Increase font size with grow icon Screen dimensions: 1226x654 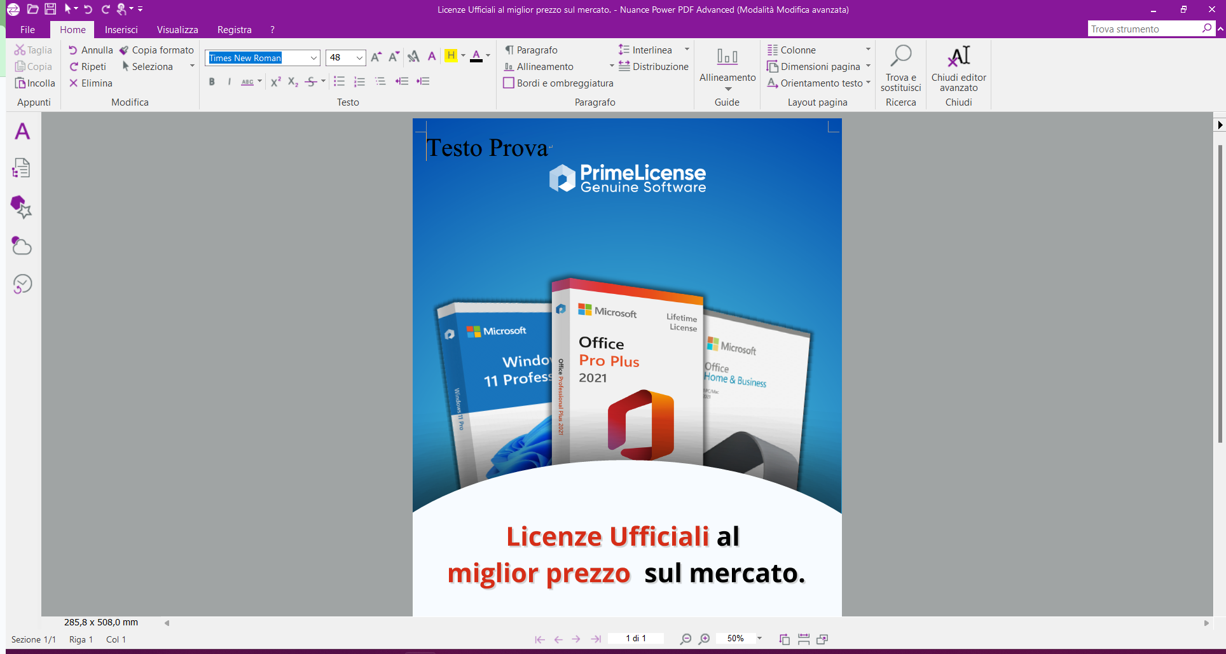[x=376, y=57]
